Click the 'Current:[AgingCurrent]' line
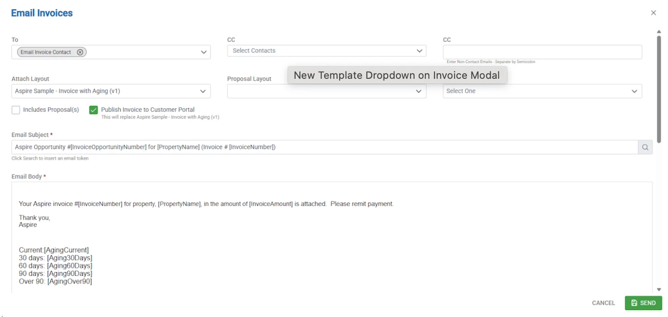 54,250
